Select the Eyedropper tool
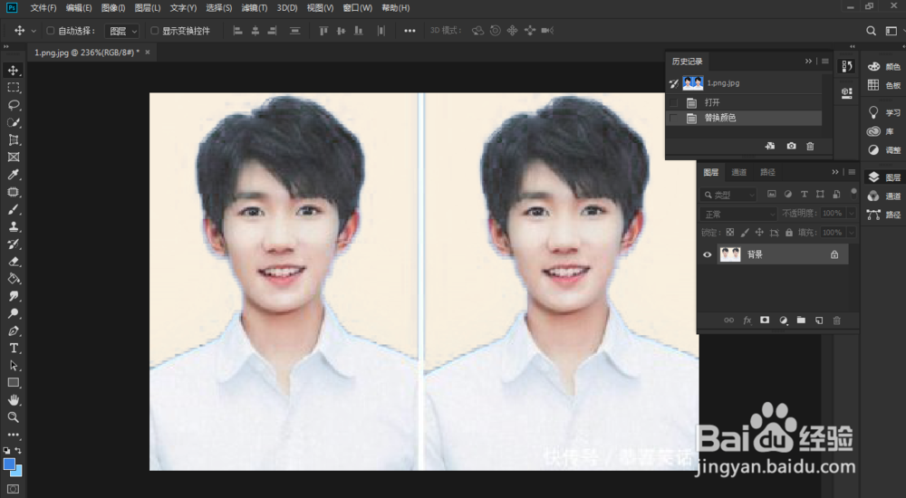This screenshot has height=498, width=906. pos(14,175)
